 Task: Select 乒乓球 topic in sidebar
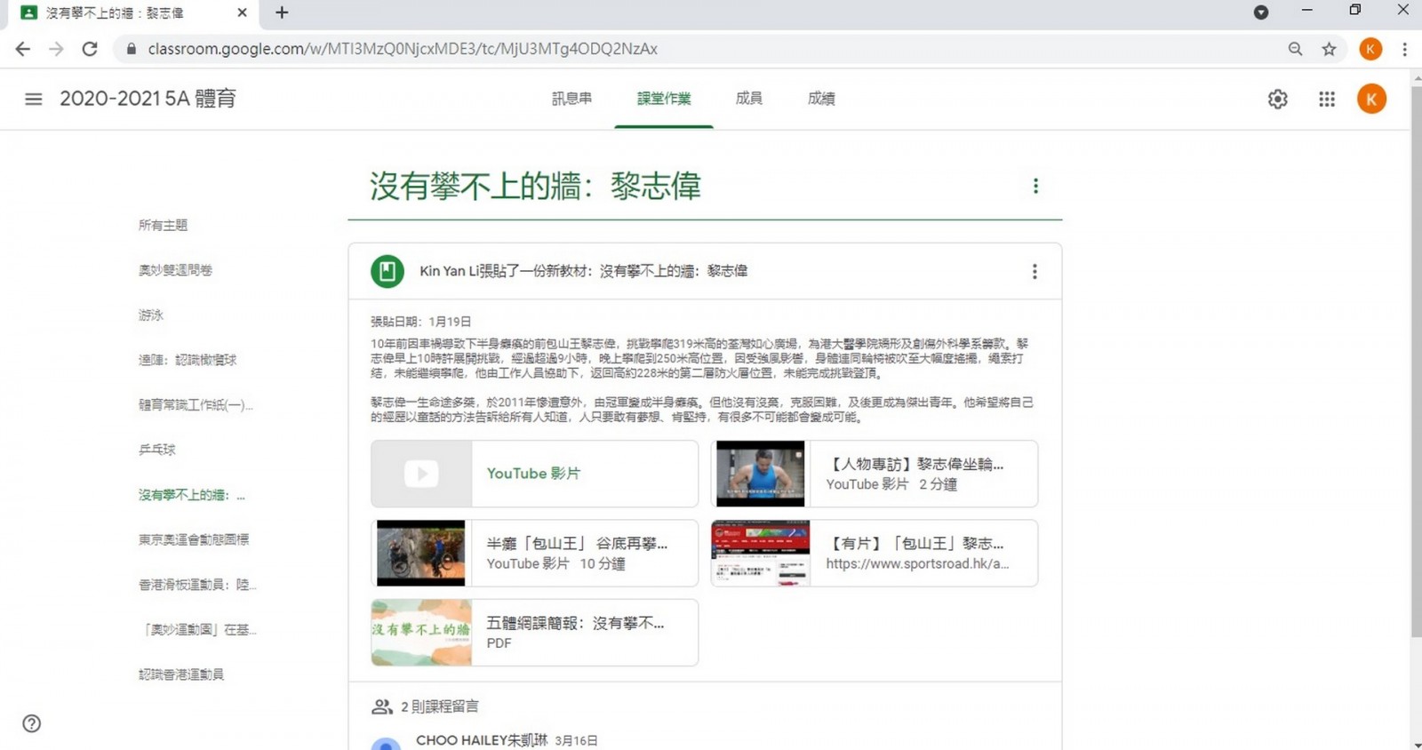(x=157, y=450)
